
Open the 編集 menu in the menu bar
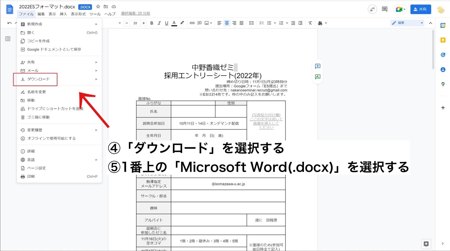(41, 14)
